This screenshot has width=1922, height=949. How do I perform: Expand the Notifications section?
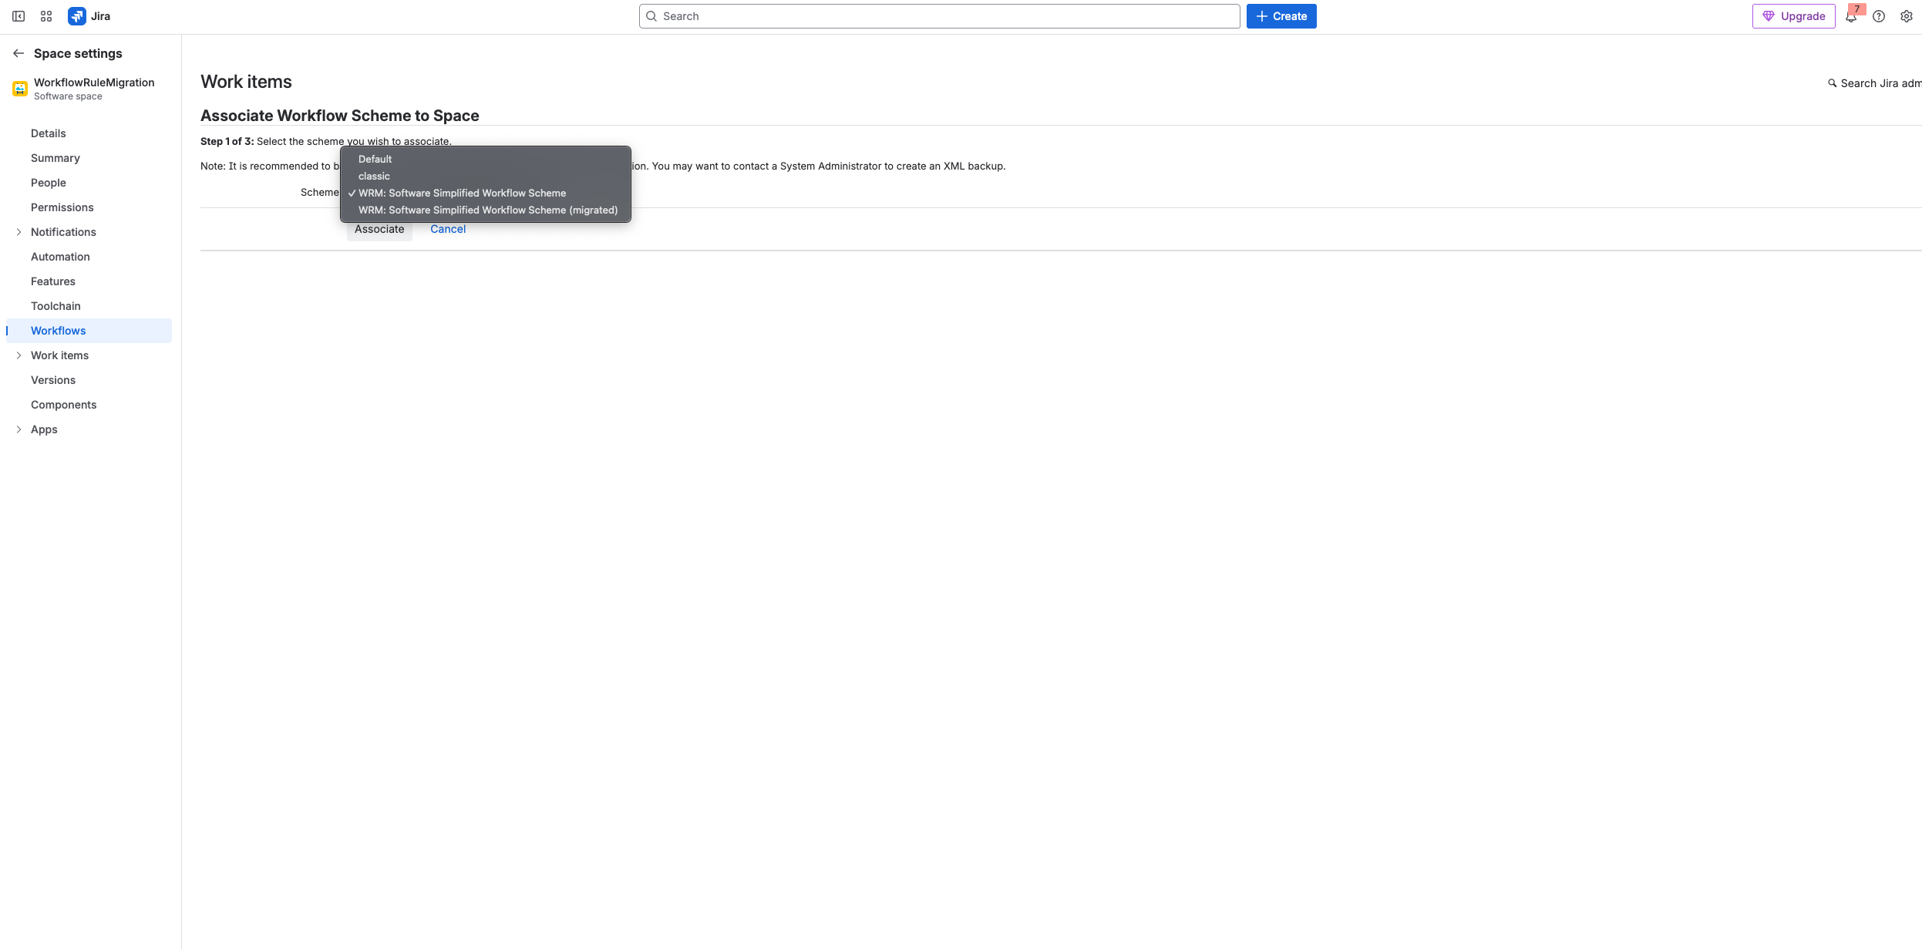click(19, 231)
